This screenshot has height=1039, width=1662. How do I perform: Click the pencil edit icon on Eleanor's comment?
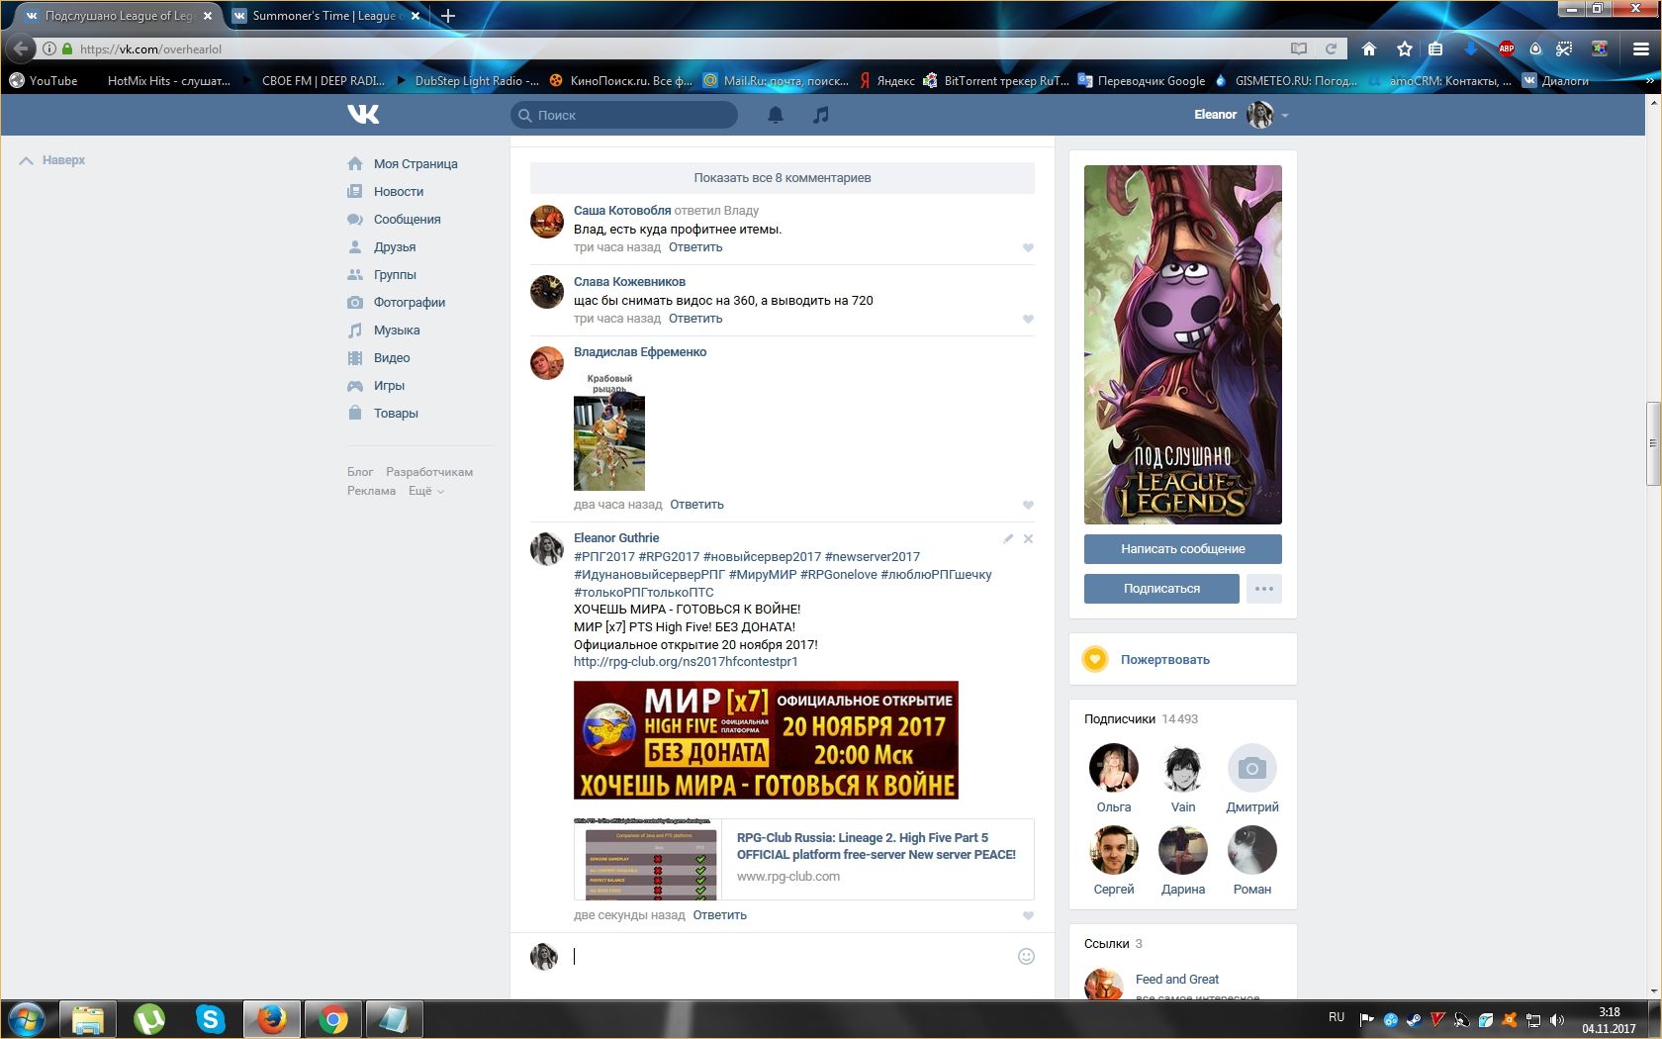[x=1007, y=539]
